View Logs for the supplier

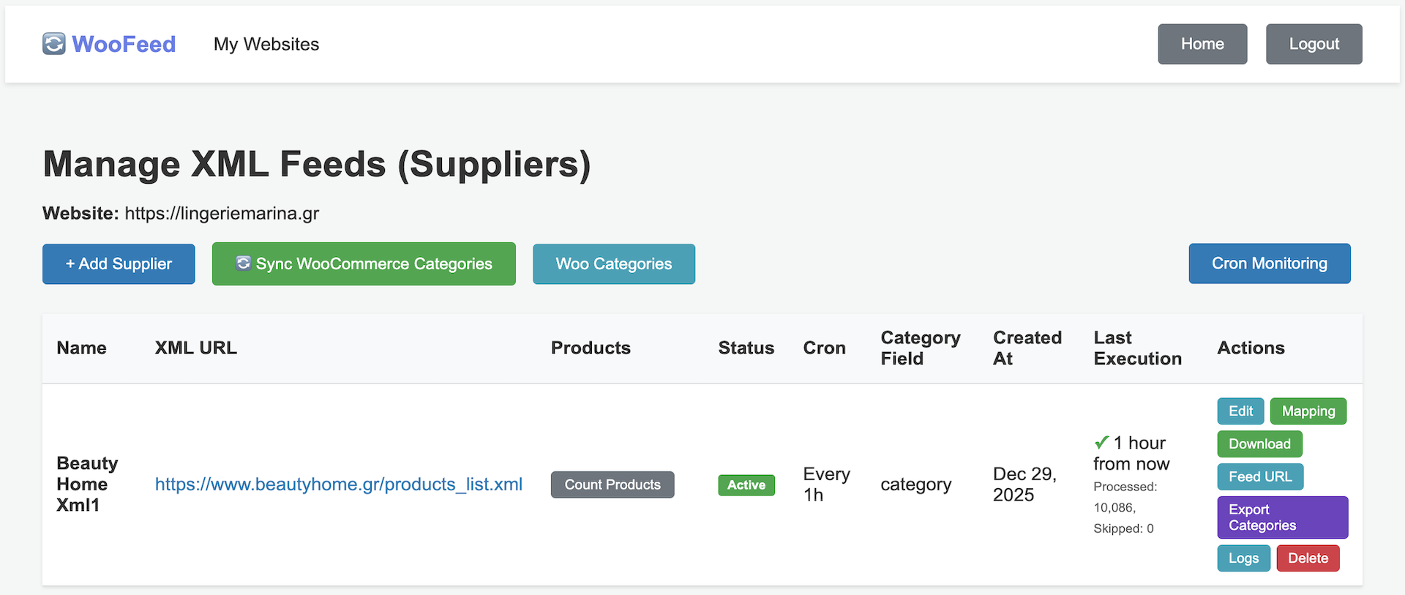click(x=1243, y=558)
